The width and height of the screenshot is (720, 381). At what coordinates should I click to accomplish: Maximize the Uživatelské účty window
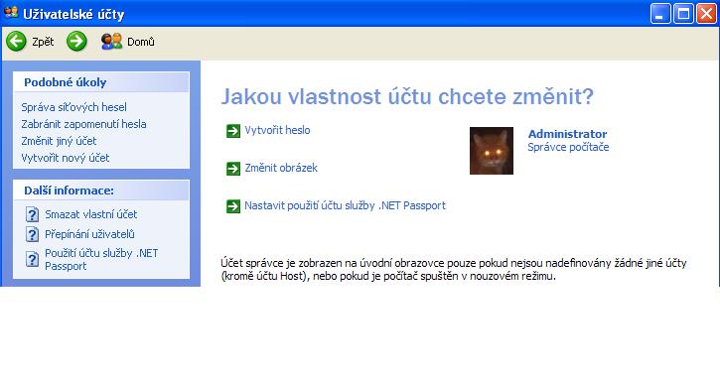683,13
